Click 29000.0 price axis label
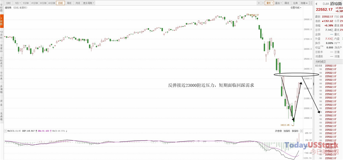Image resolution: width=343 pixels, height=160 pixels. 308,19
